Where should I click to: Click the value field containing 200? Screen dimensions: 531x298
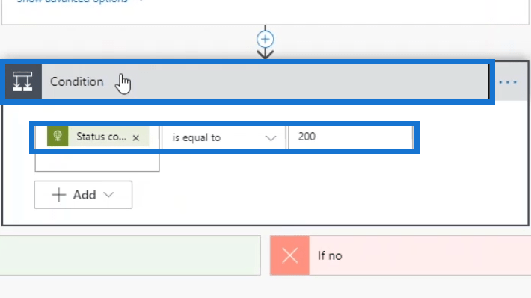[x=351, y=137]
